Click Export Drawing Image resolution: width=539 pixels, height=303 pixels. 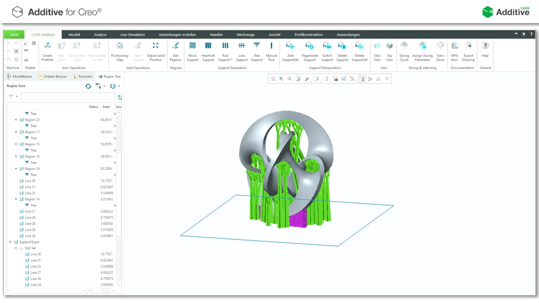468,51
